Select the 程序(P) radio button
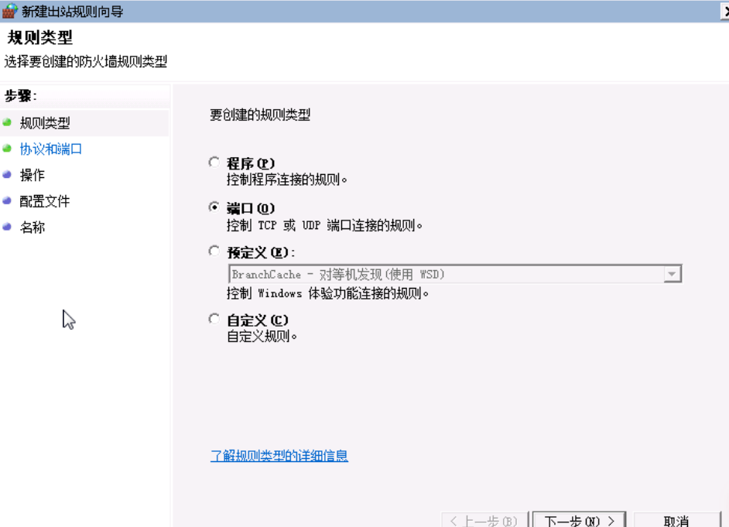Viewport: 729px width, 527px height. [214, 163]
